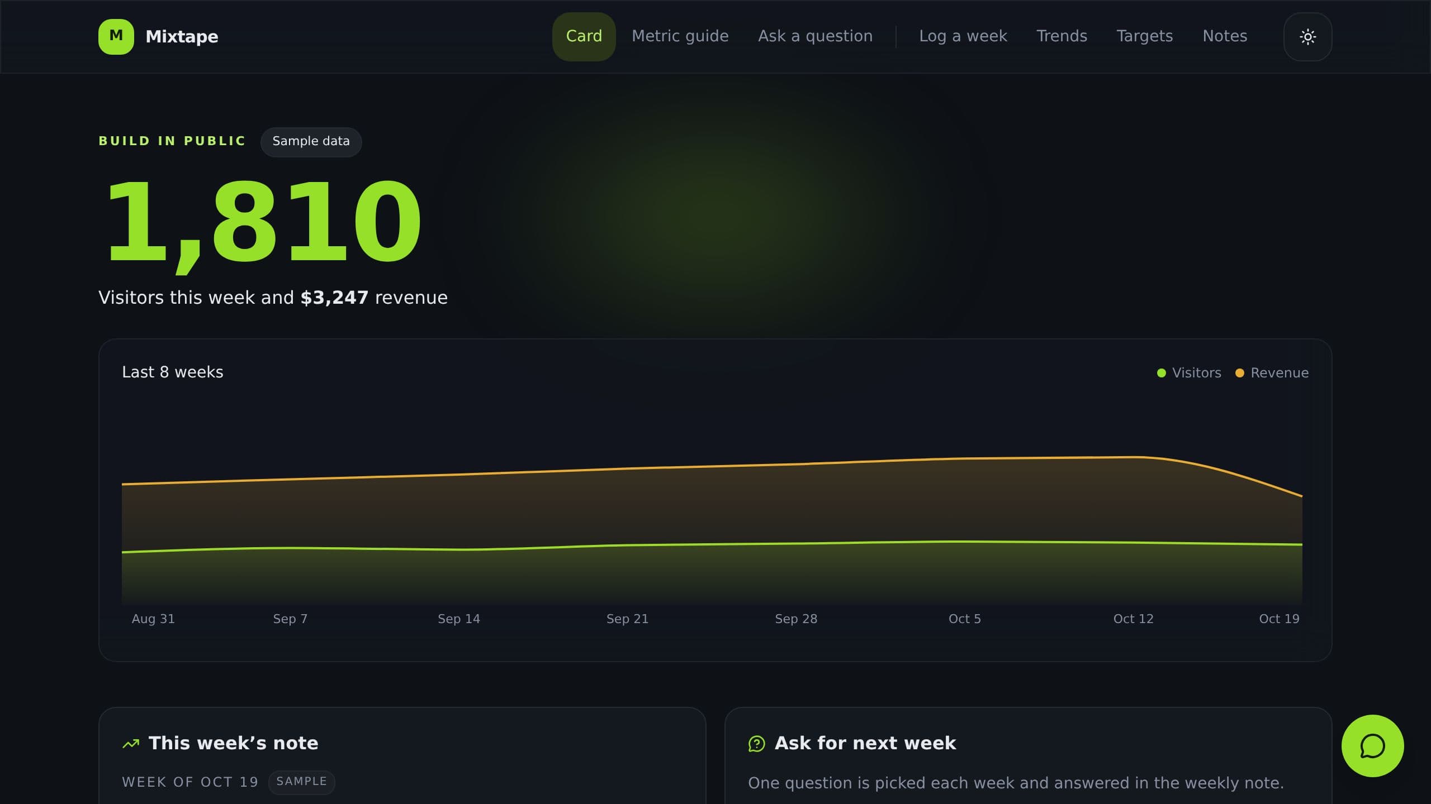This screenshot has height=804, width=1431.
Task: Click the Sep 21 axis label
Action: pyautogui.click(x=627, y=619)
